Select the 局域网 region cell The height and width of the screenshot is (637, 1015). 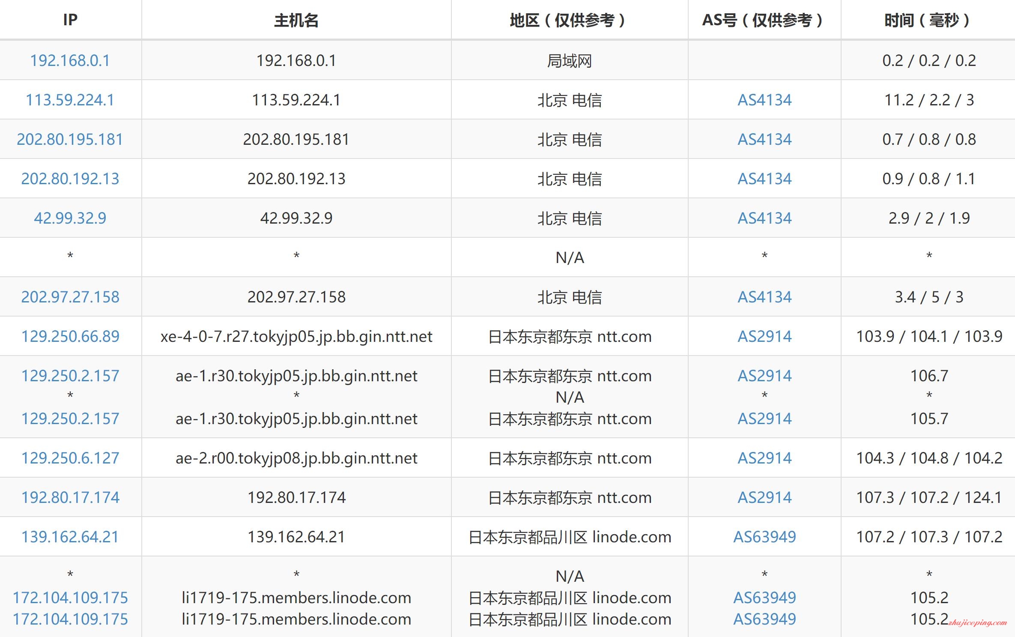click(569, 61)
